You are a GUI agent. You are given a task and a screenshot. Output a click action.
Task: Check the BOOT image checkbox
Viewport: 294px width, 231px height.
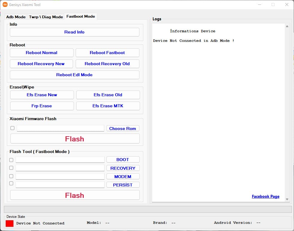tap(11, 160)
